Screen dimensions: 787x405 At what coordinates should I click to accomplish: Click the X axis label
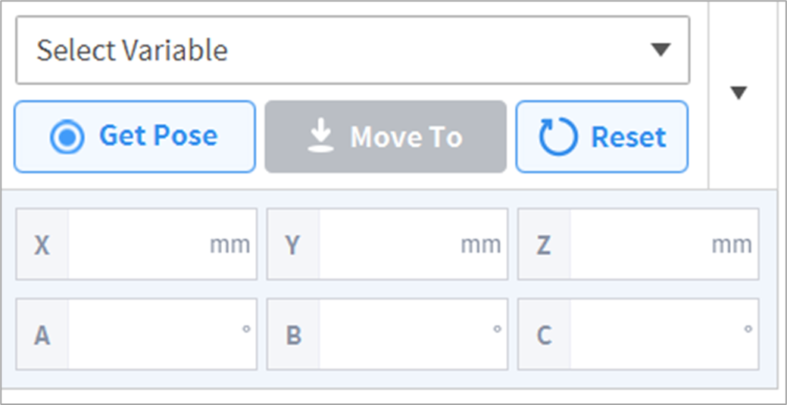(42, 245)
